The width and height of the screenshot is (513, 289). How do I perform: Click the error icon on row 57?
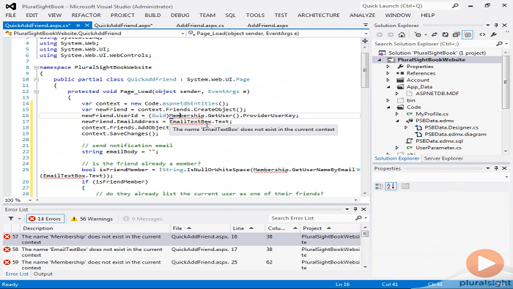[7, 237]
